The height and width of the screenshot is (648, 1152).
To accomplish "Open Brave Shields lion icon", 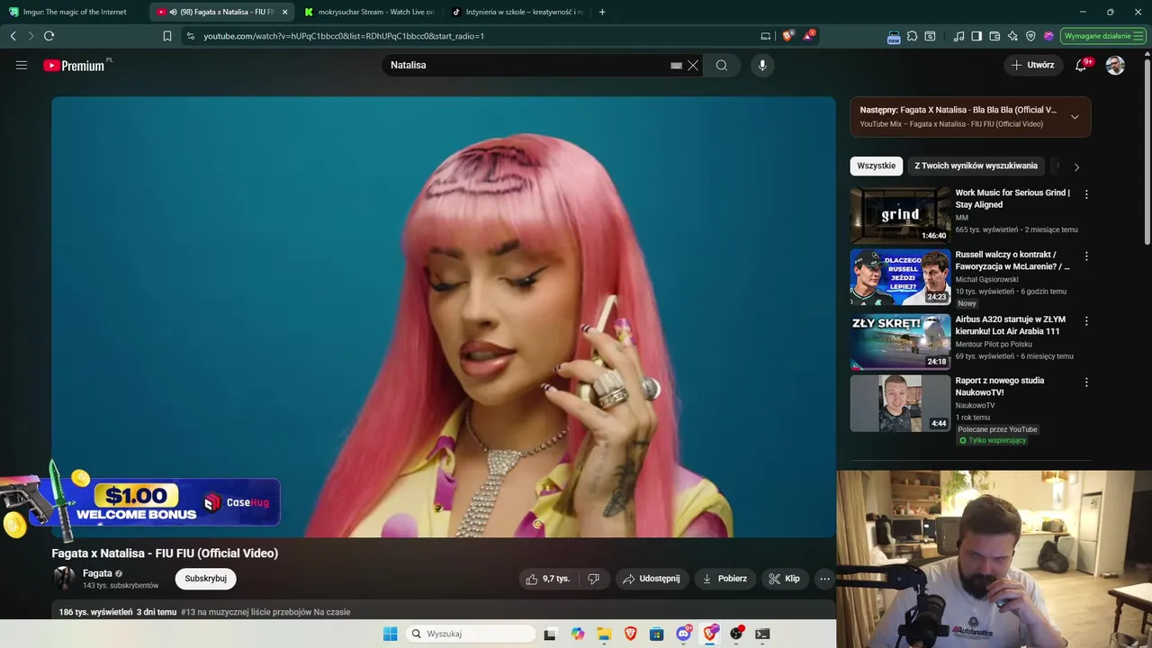I will click(788, 36).
